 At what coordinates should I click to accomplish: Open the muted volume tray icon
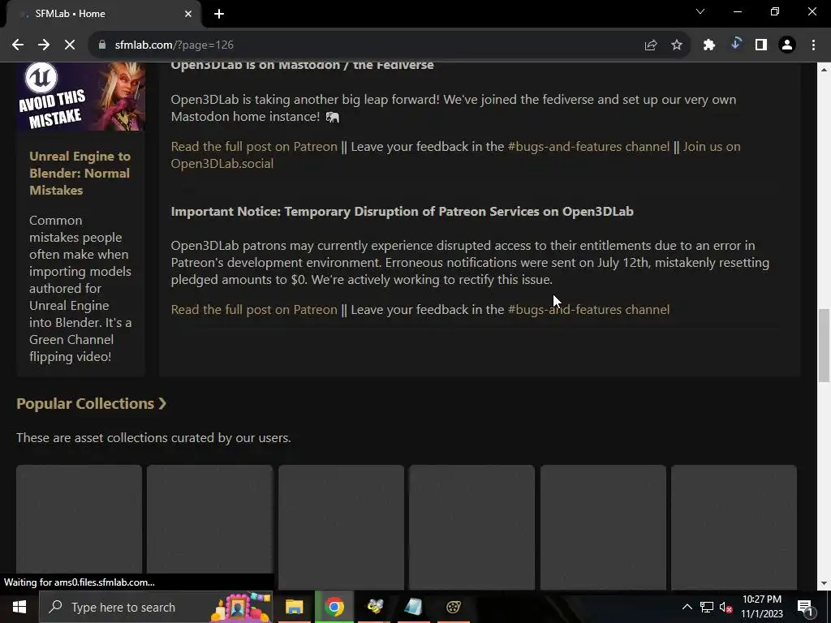click(x=726, y=607)
